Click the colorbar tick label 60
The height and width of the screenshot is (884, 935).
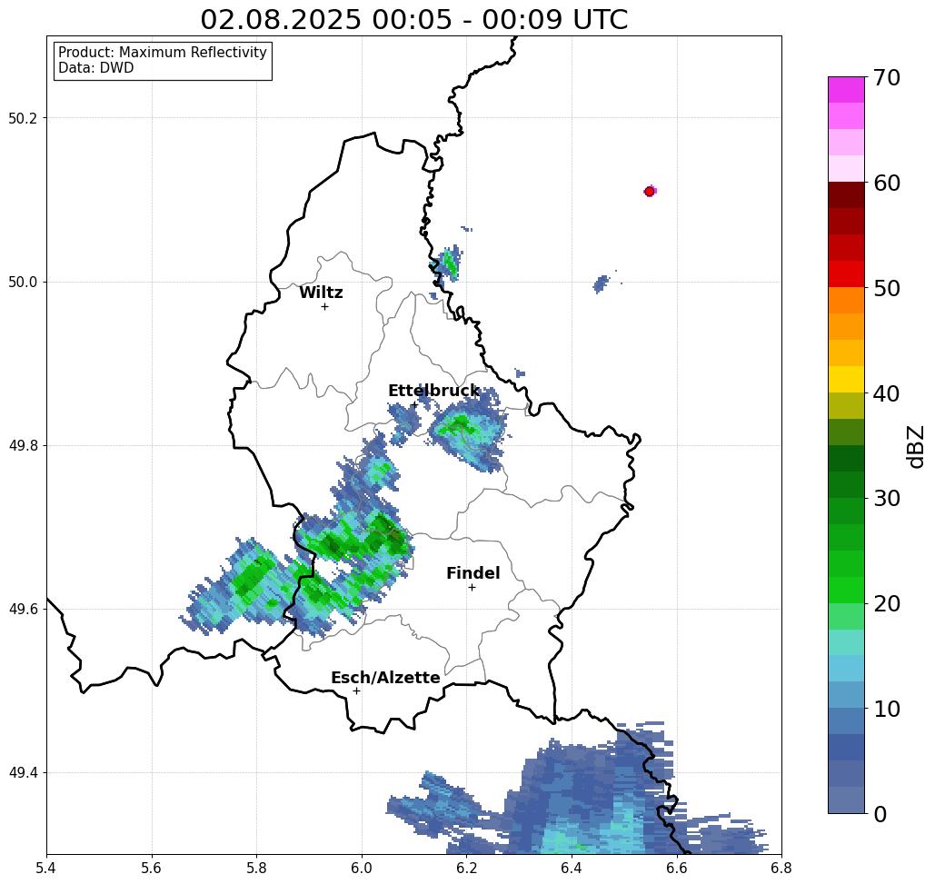887,183
